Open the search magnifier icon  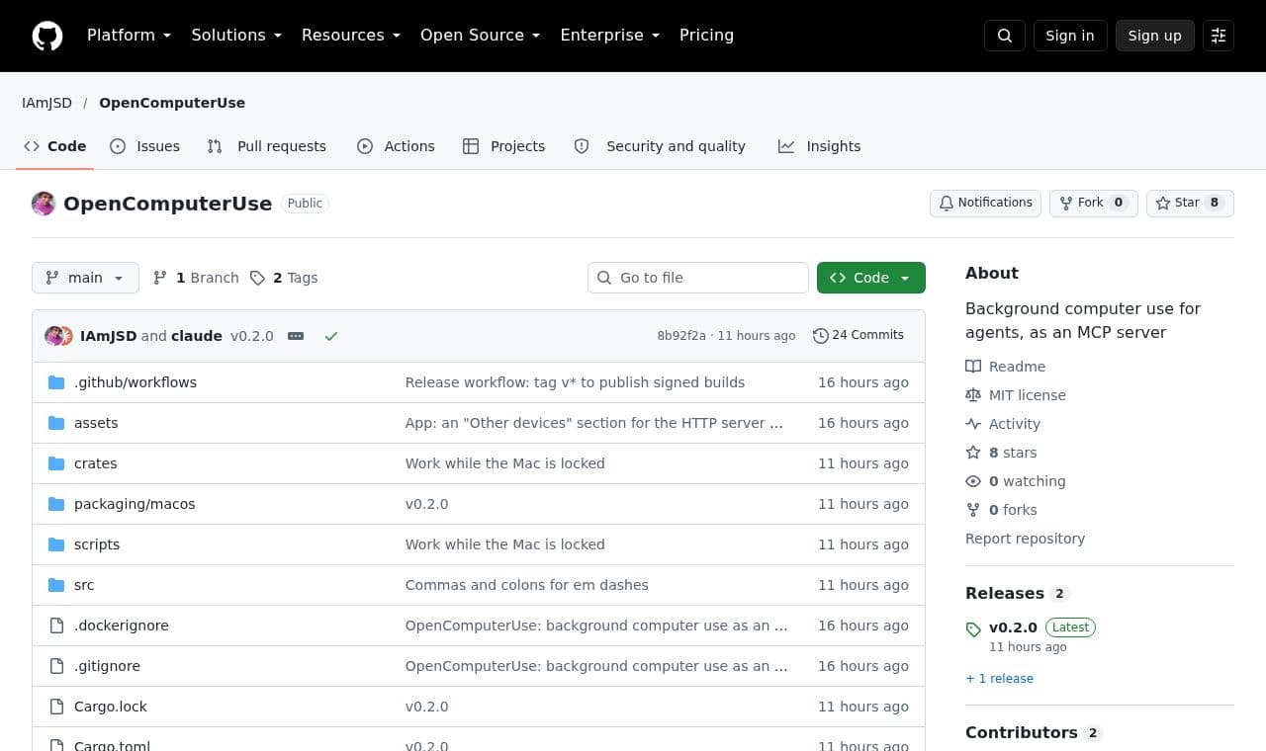[1005, 36]
